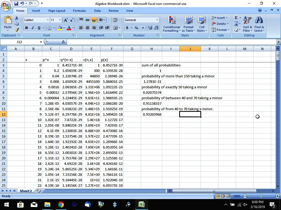Image resolution: width=281 pixels, height=210 pixels.
Task: Decrease font size with Shrink Font
Action: (x=72, y=20)
